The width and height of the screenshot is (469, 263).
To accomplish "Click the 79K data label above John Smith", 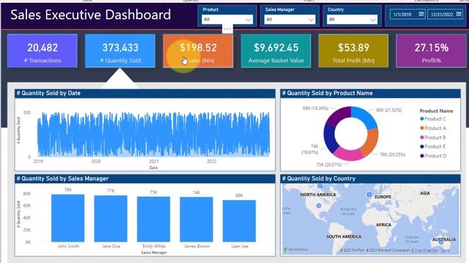I will 68,190.
